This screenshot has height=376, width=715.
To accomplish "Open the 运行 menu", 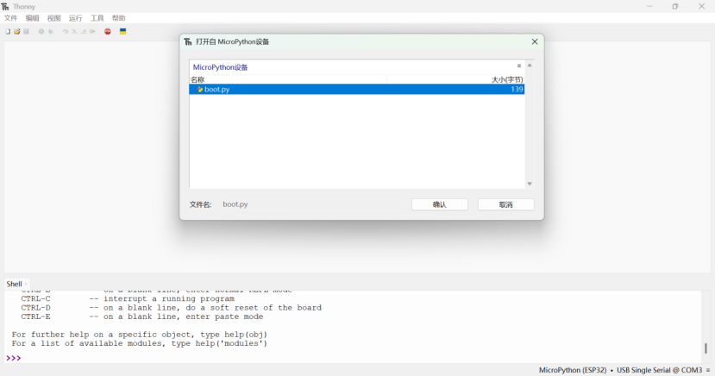I will click(75, 18).
